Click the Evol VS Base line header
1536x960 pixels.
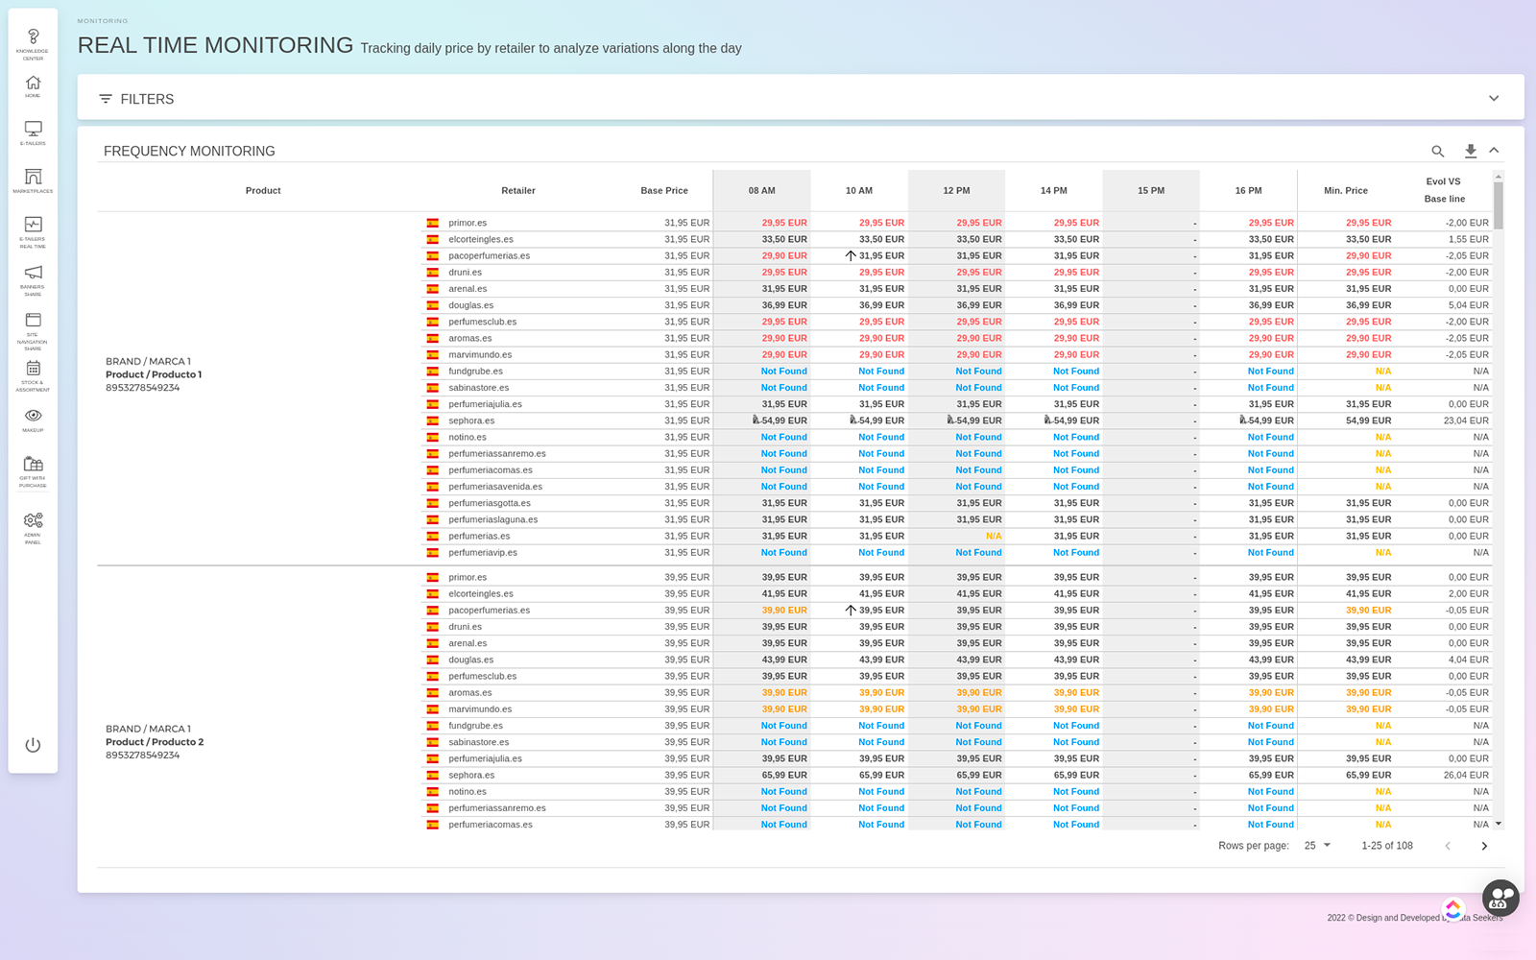[1444, 190]
